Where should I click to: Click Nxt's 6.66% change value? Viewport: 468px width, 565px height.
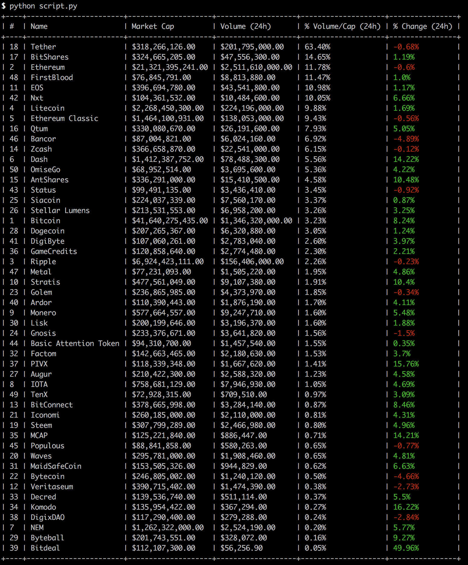[x=404, y=98]
